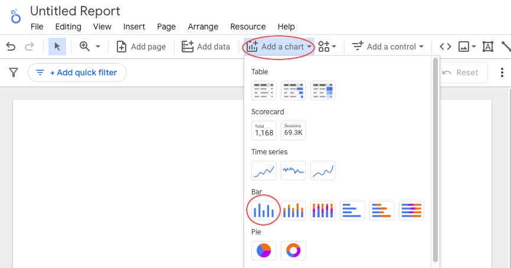Select the column bar chart icon
The height and width of the screenshot is (268, 511).
(x=264, y=210)
